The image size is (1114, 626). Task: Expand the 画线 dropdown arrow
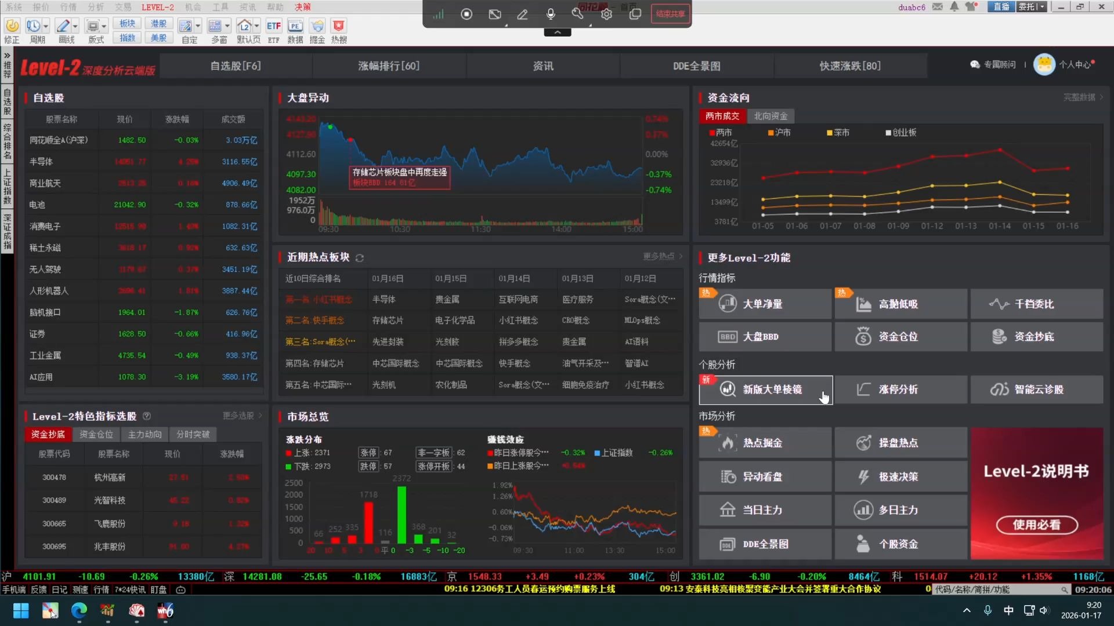[75, 27]
